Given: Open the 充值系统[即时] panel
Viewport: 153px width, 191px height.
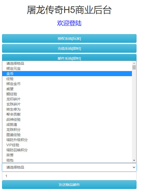Looking at the screenshot, I should tap(69, 48).
